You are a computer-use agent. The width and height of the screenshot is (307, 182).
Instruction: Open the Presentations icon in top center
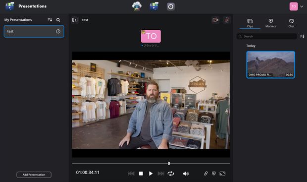tap(154, 6)
